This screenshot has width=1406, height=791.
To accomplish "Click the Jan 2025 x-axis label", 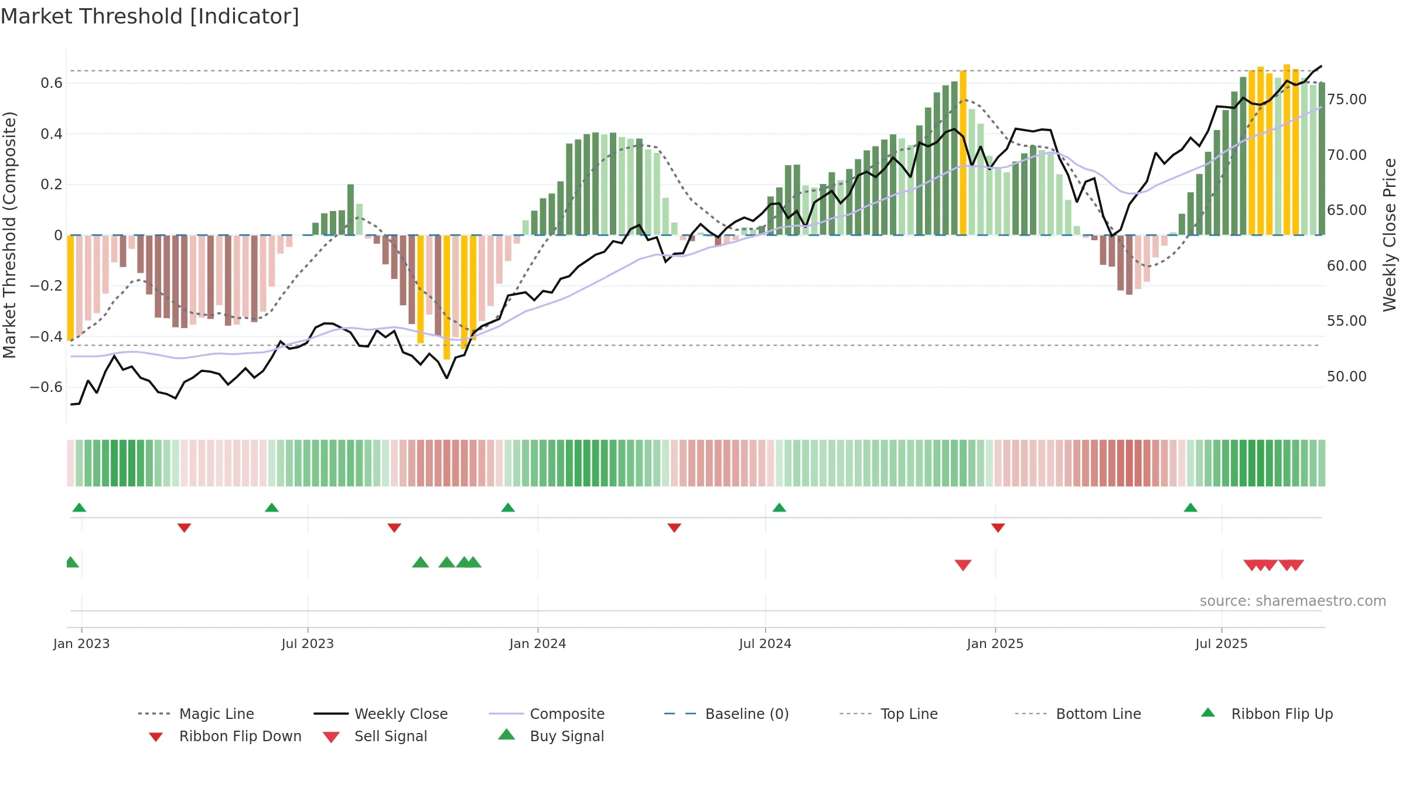I will click(995, 643).
